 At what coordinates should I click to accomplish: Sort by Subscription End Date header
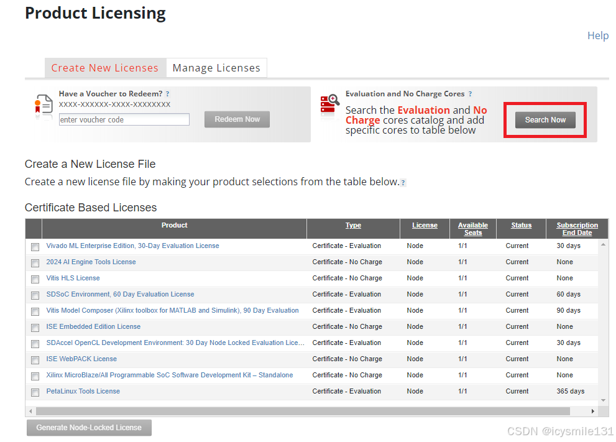click(x=577, y=229)
